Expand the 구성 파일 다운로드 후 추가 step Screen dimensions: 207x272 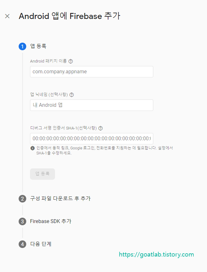tap(60, 198)
